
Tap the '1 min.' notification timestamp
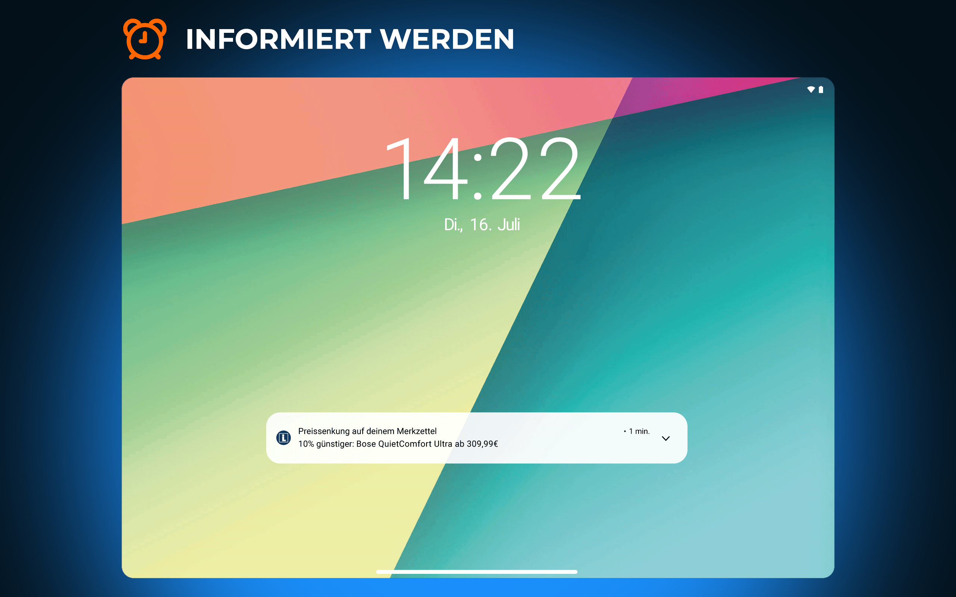pyautogui.click(x=639, y=431)
